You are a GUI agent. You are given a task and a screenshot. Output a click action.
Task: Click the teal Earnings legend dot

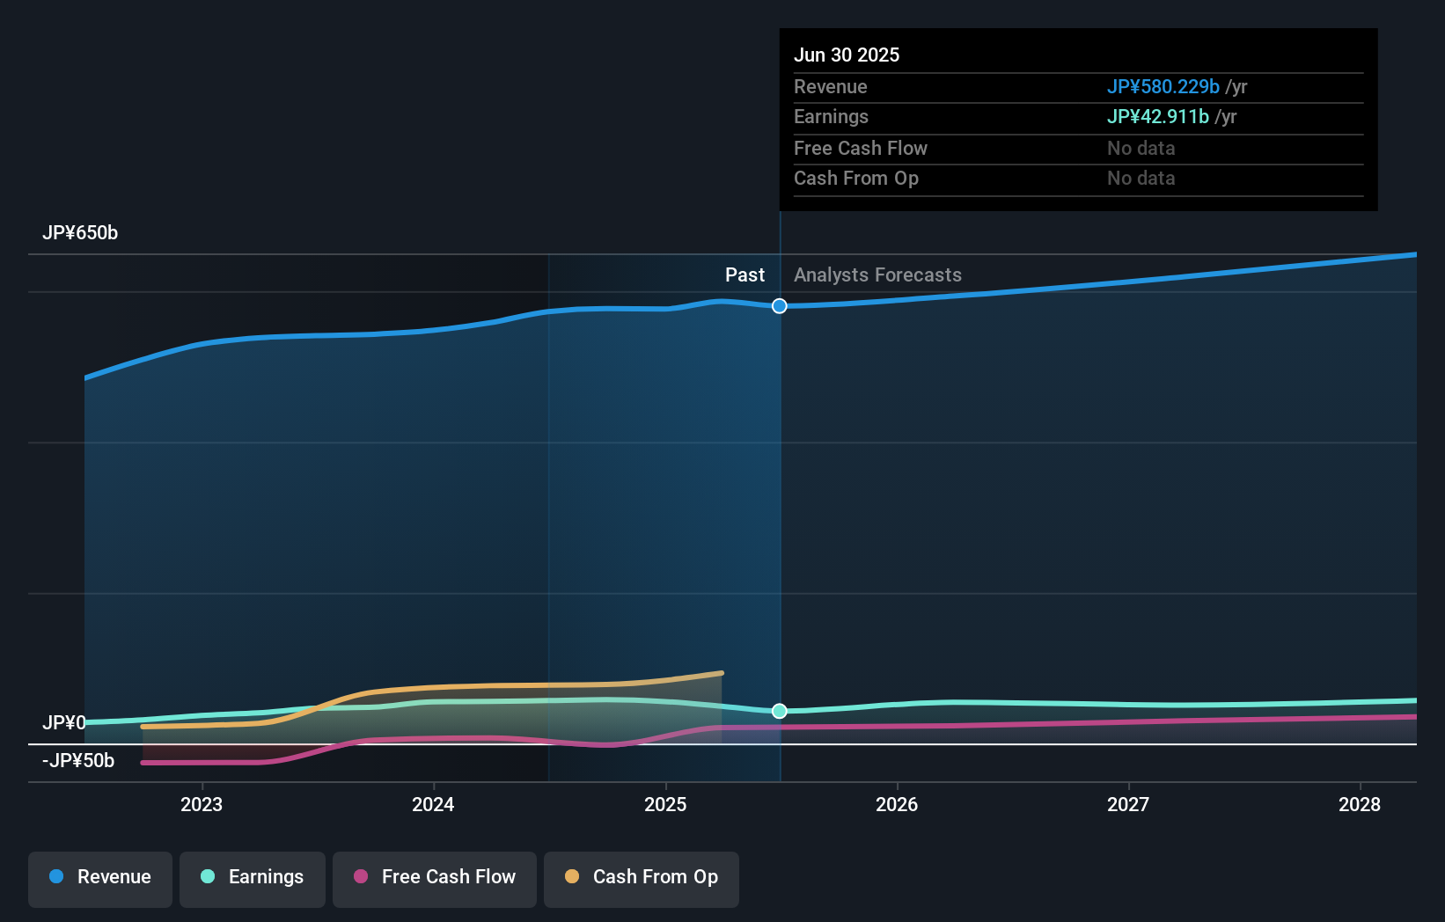click(x=208, y=876)
